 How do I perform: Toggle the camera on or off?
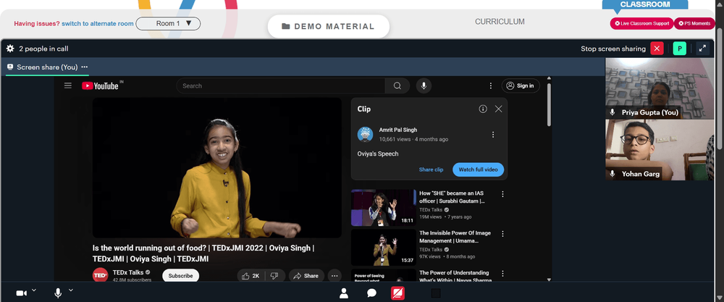(21, 293)
